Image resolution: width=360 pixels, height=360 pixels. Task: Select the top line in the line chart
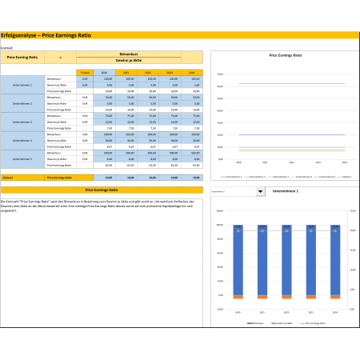pos(292,83)
